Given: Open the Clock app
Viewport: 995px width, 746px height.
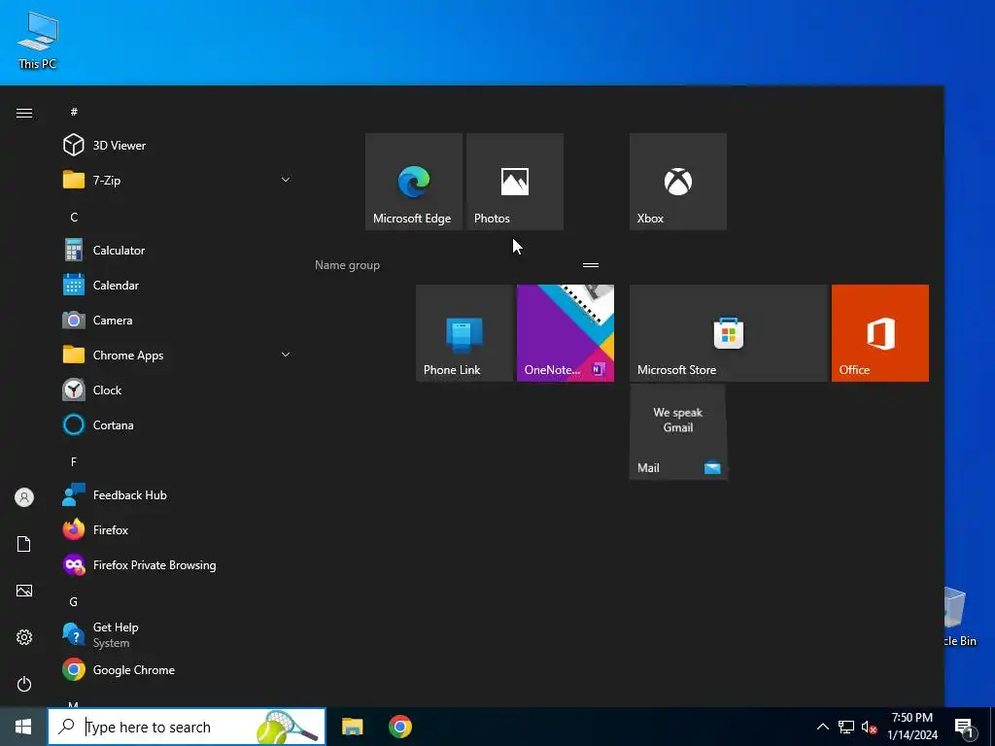Looking at the screenshot, I should coord(177,390).
